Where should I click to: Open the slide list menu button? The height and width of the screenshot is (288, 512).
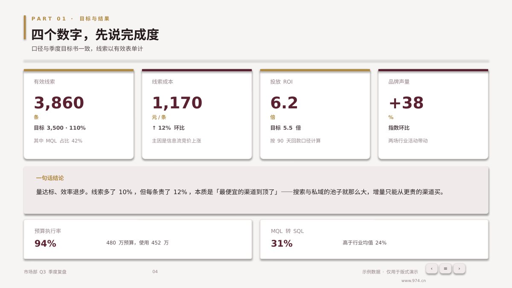(x=445, y=268)
